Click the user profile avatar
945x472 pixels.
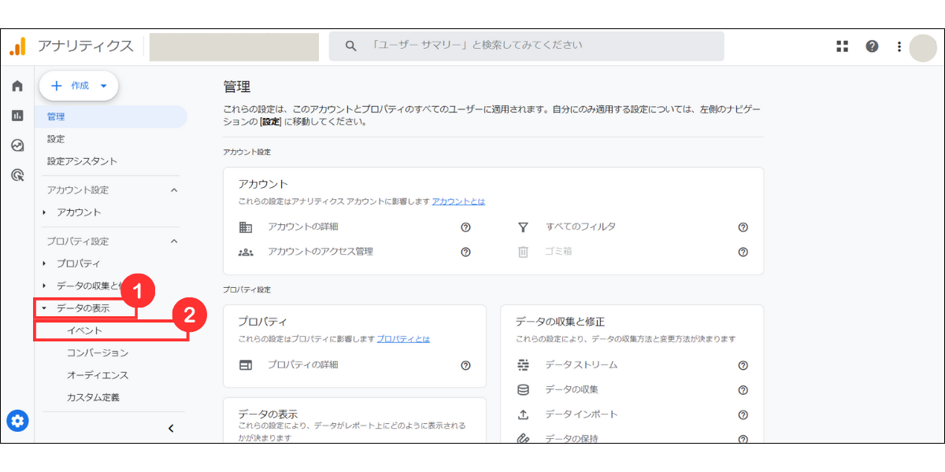pyautogui.click(x=923, y=47)
